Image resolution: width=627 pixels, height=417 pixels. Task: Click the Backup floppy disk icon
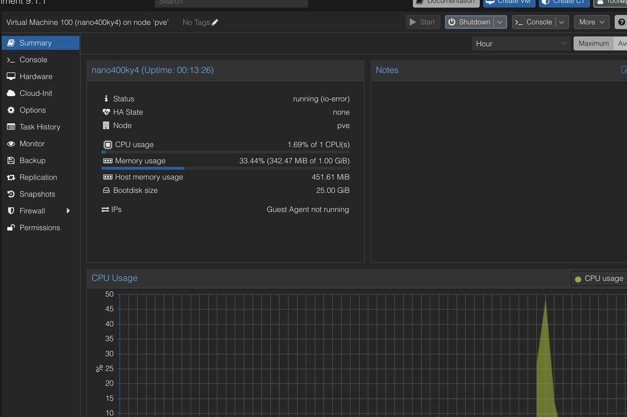pos(10,161)
